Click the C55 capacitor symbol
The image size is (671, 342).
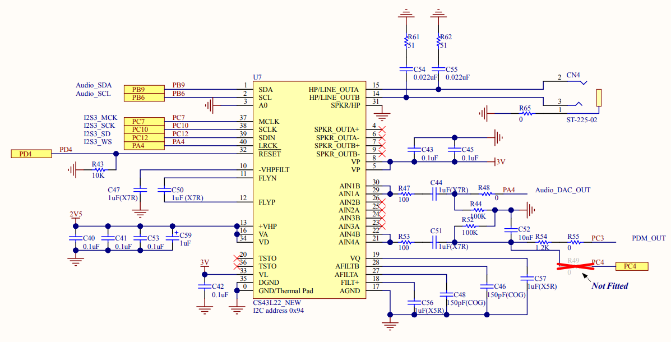click(x=438, y=68)
